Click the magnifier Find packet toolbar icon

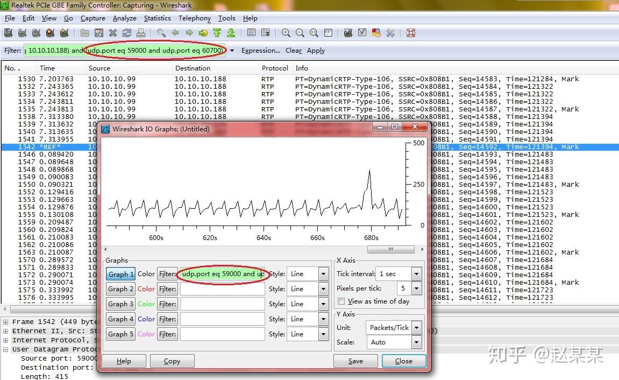[161, 33]
